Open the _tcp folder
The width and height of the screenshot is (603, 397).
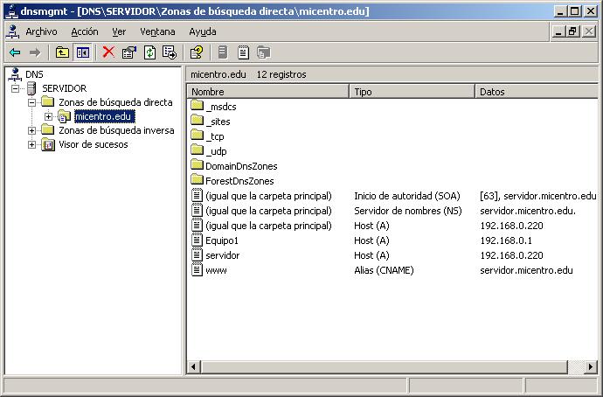(x=207, y=136)
